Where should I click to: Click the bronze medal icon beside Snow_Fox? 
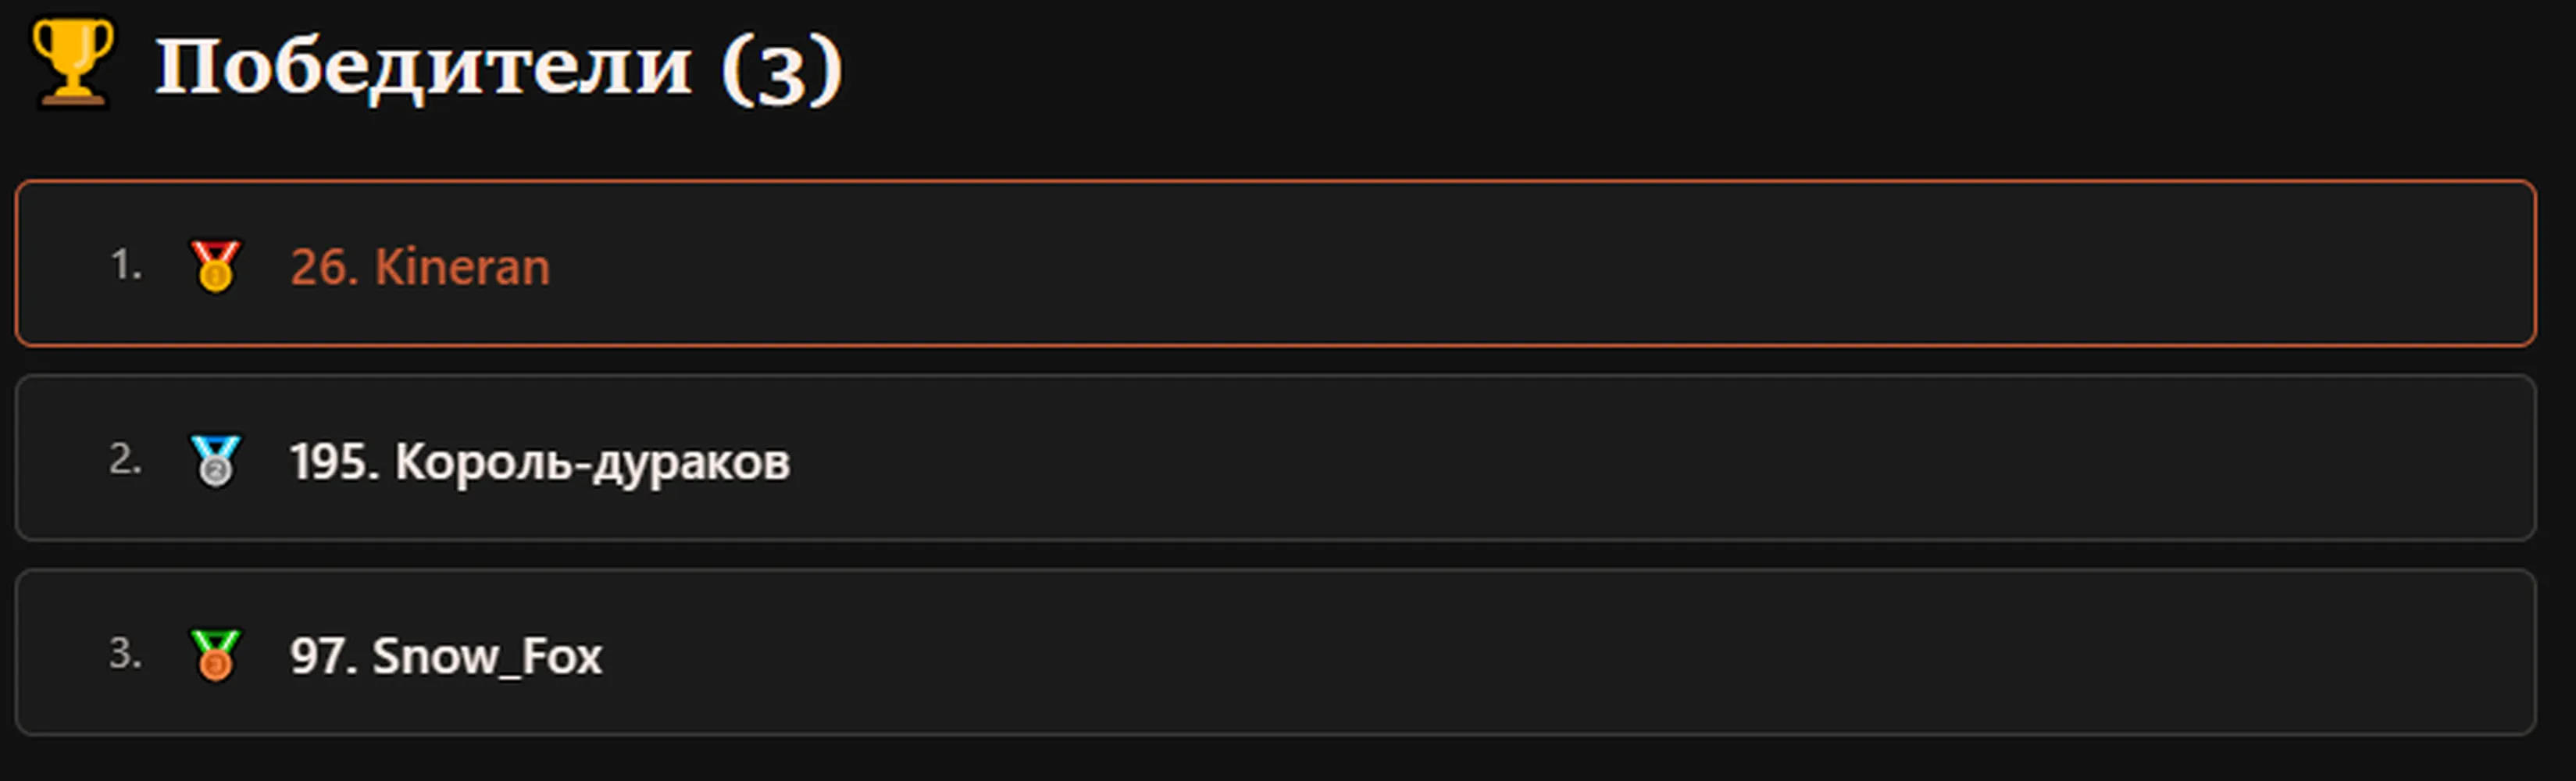215,655
